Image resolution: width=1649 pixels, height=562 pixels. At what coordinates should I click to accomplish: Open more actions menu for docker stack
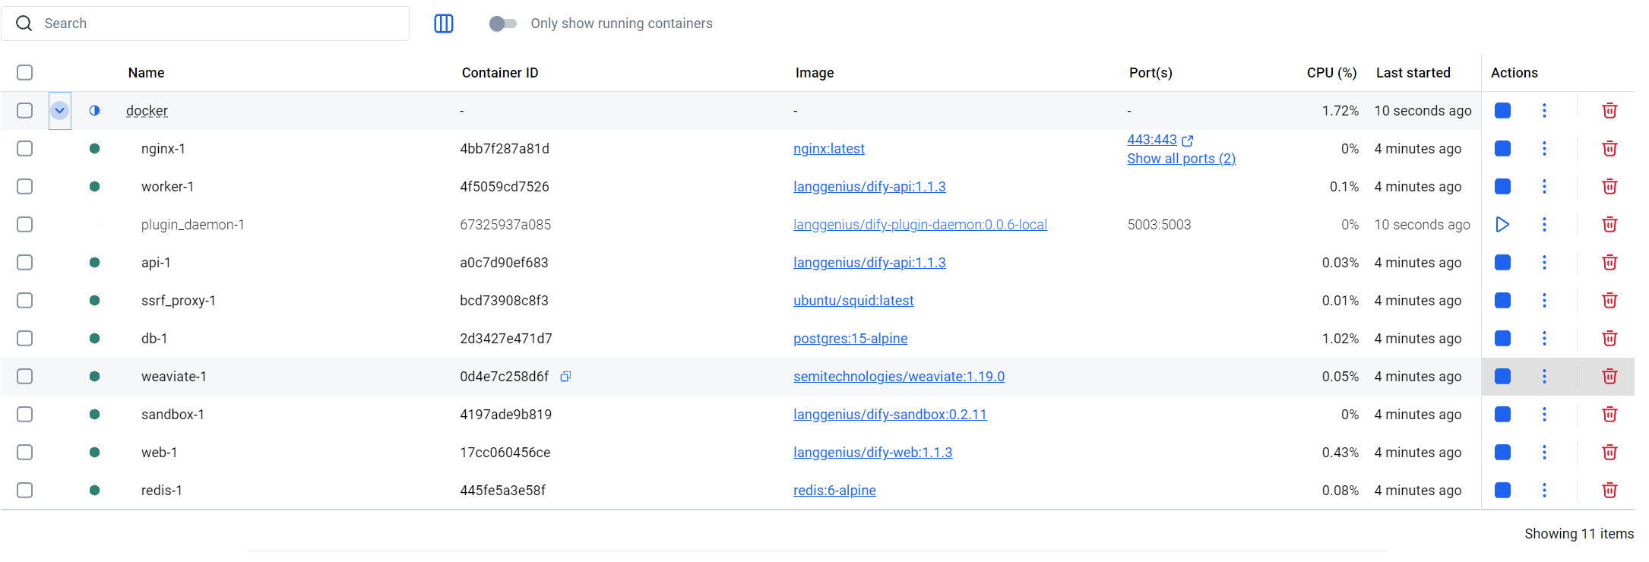pos(1544,111)
